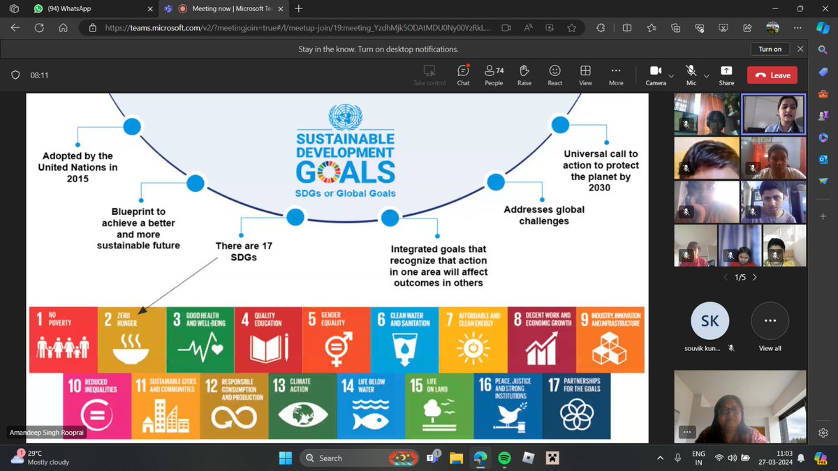Go to previous participant video page
The width and height of the screenshot is (838, 471).
(725, 277)
